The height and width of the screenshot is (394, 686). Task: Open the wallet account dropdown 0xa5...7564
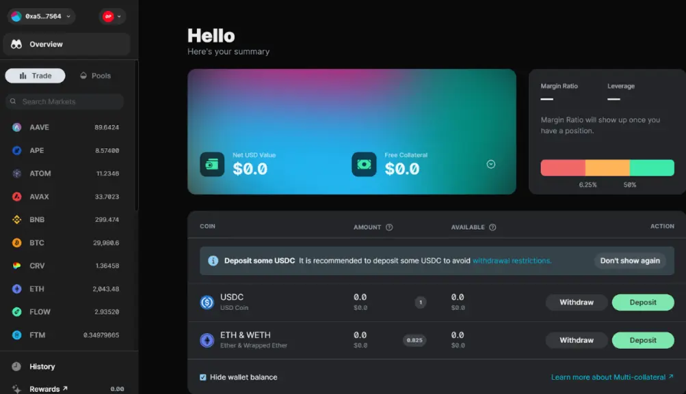pos(41,16)
